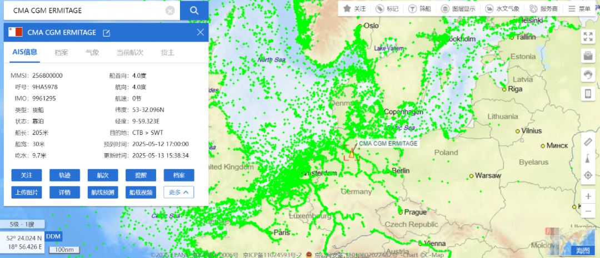Click Prague city marker
Viewport: 600px width, 258px height.
[401, 212]
